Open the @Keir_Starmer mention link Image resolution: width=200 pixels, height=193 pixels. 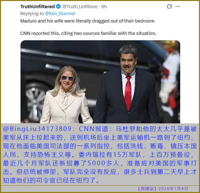tap(60, 14)
